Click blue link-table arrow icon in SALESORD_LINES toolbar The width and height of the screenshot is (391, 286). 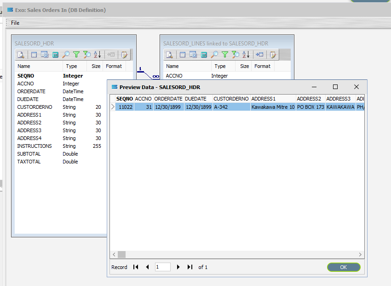pos(259,55)
